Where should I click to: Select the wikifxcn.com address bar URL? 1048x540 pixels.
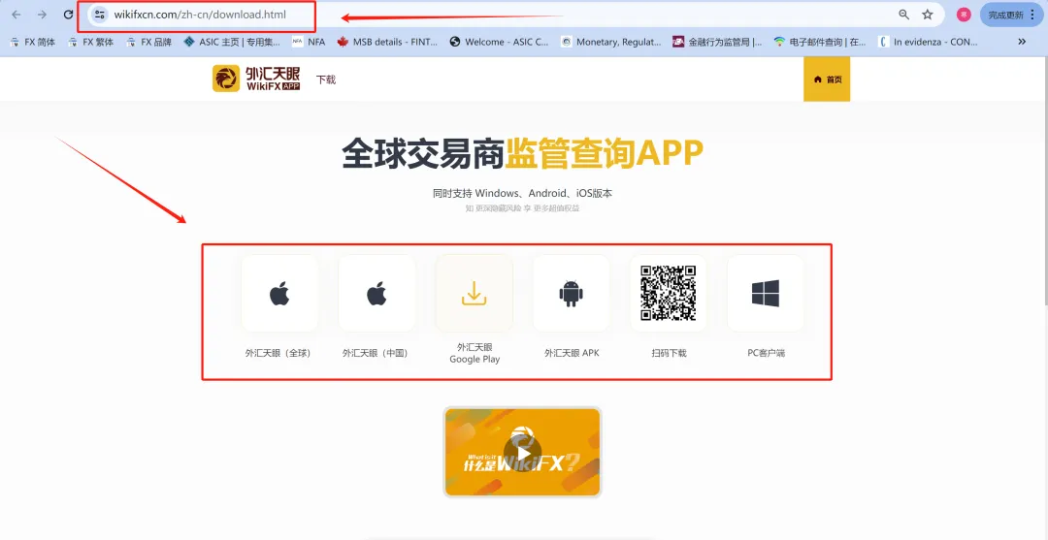200,14
